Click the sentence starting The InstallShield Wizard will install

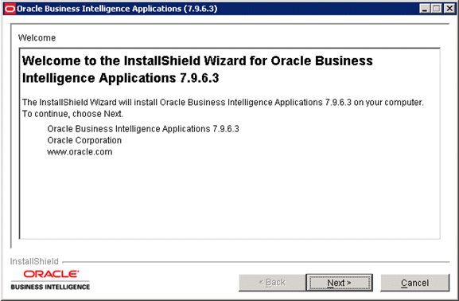223,102
